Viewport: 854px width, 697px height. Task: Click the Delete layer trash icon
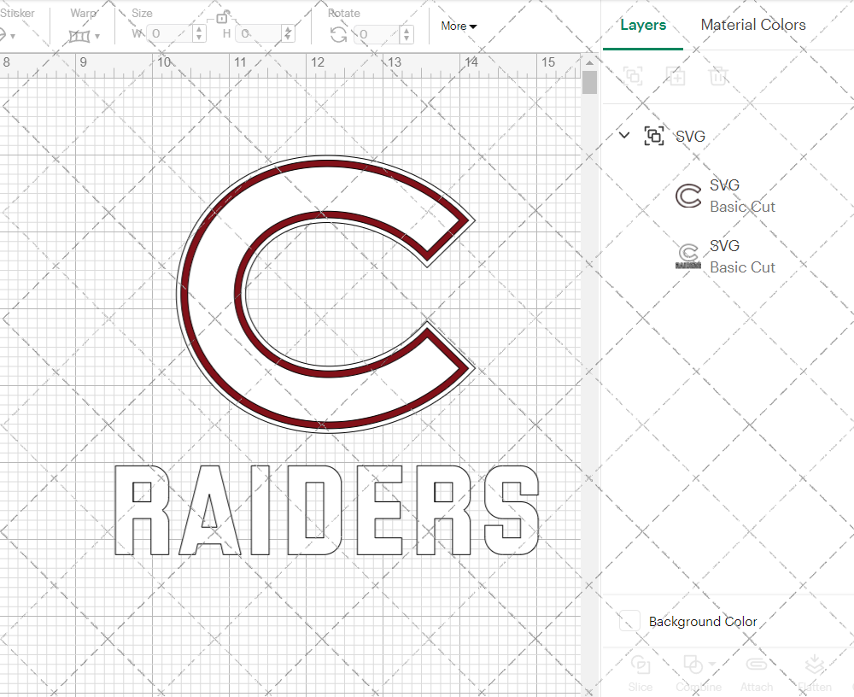tap(718, 76)
